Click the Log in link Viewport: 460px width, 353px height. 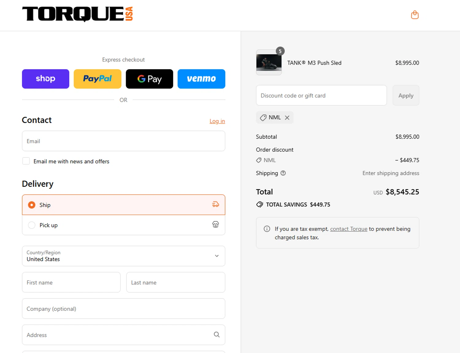[x=217, y=121]
